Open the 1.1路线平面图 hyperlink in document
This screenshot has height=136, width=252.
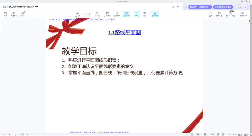[124, 33]
